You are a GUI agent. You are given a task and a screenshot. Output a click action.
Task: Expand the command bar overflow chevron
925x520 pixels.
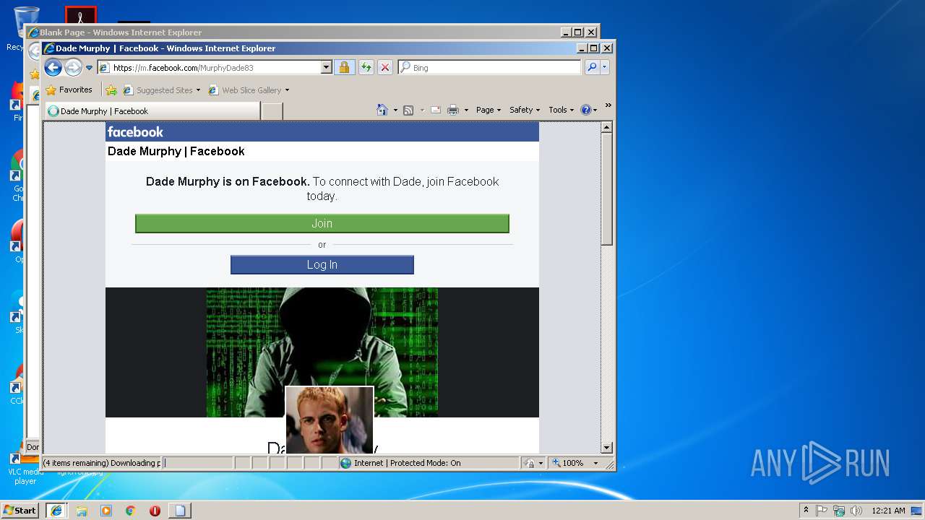click(x=608, y=105)
